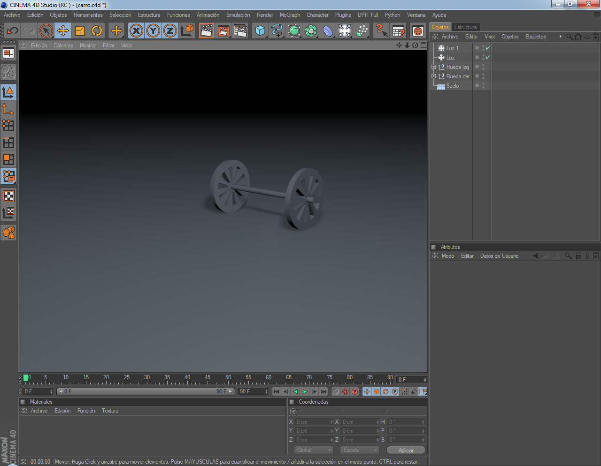Click the Undo arrow icon

(x=12, y=31)
